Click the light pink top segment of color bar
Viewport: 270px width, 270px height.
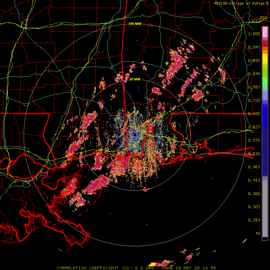click(x=265, y=32)
